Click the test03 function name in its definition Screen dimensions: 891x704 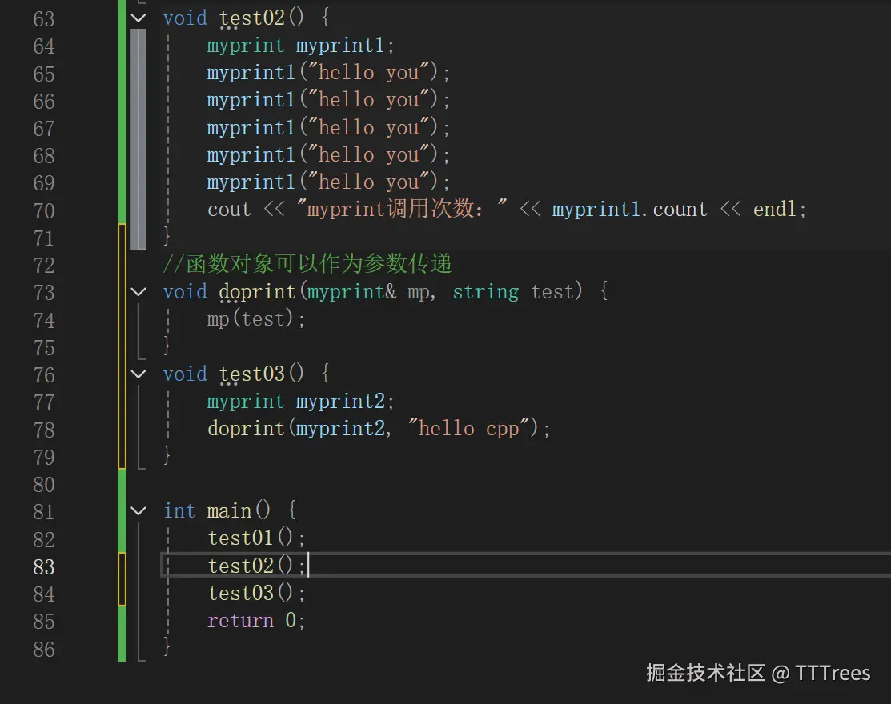[x=251, y=374]
